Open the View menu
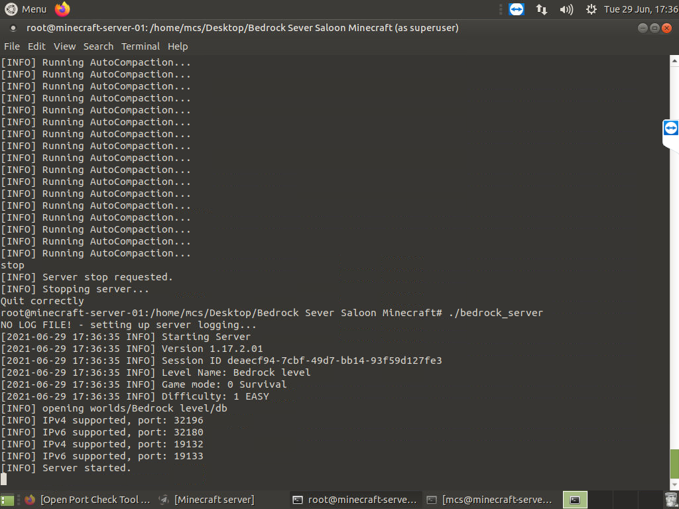679x509 pixels. (x=64, y=46)
